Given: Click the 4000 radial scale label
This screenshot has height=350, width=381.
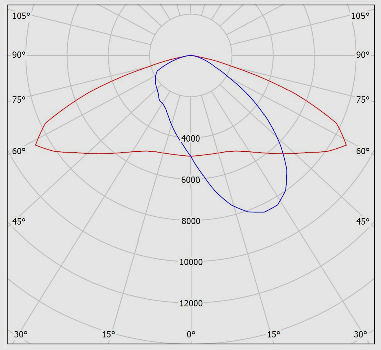Looking at the screenshot, I should point(191,138).
